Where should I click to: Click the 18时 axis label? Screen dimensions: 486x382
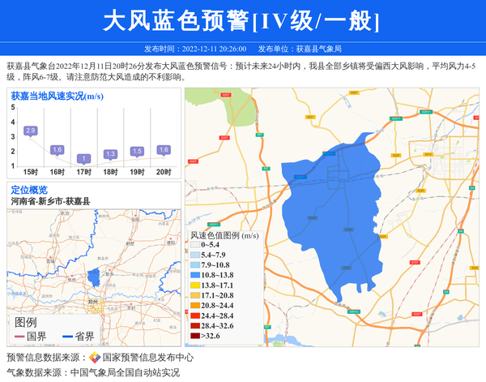110,172
